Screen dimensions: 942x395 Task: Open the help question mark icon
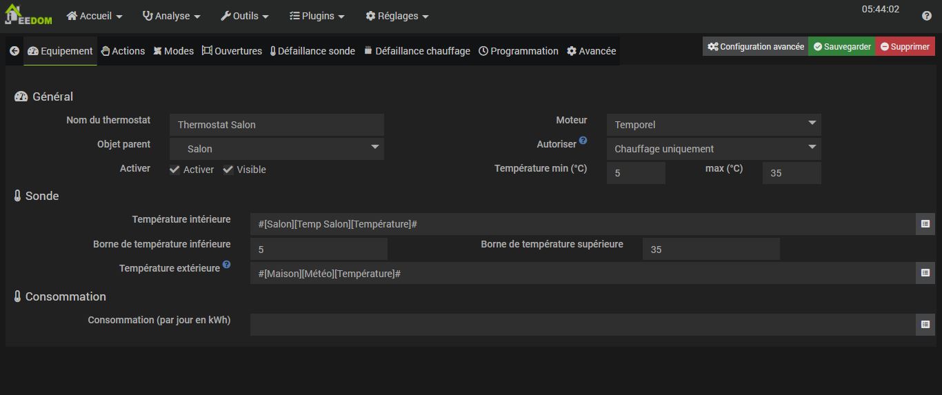click(926, 16)
